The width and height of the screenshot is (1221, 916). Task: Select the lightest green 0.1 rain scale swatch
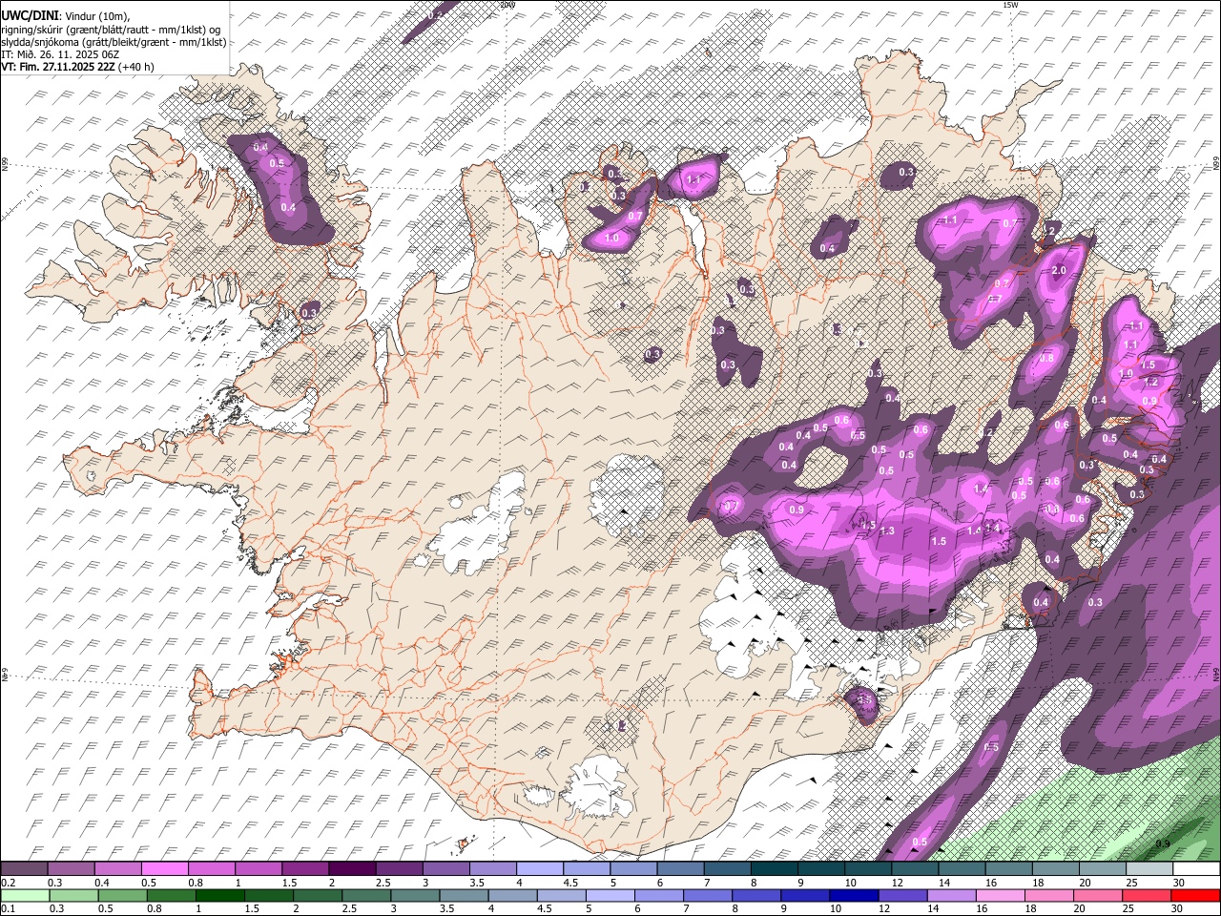(24, 895)
